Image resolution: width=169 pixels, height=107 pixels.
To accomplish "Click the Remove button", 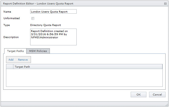I will click(23, 60).
